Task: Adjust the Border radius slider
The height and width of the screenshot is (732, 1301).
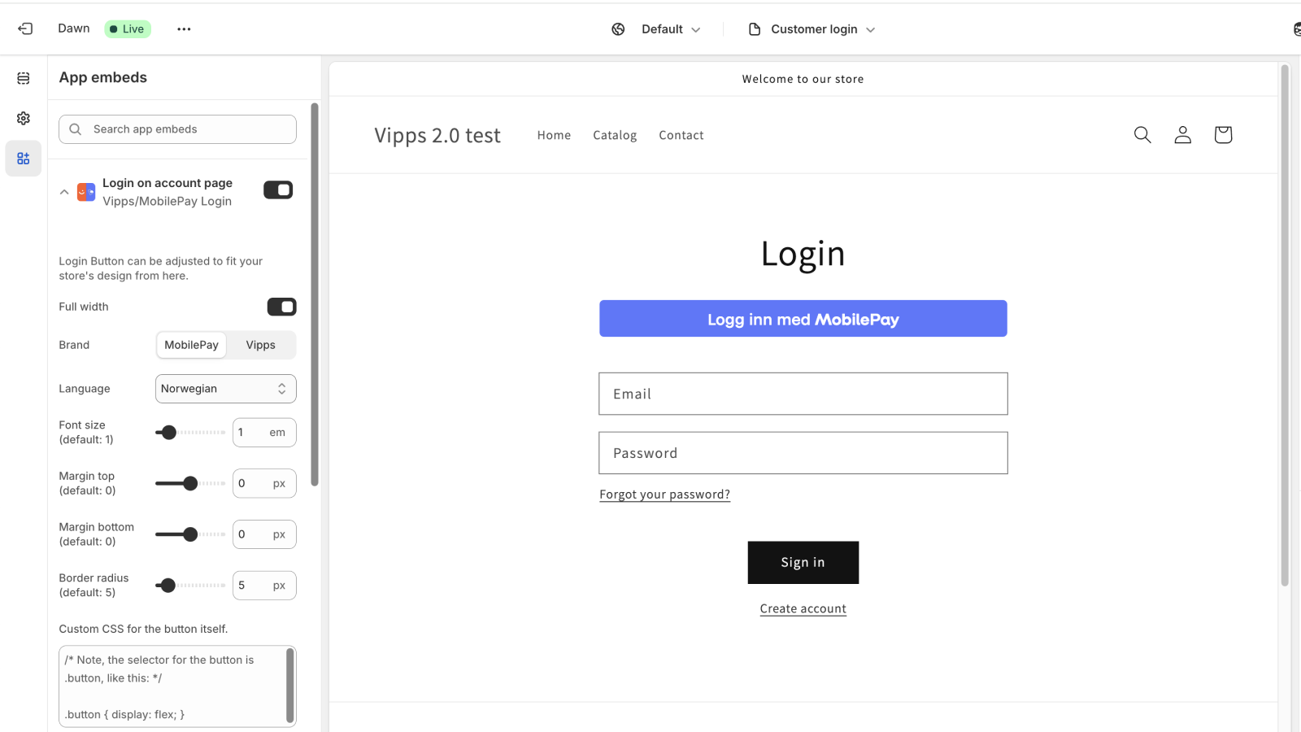Action: (190, 586)
